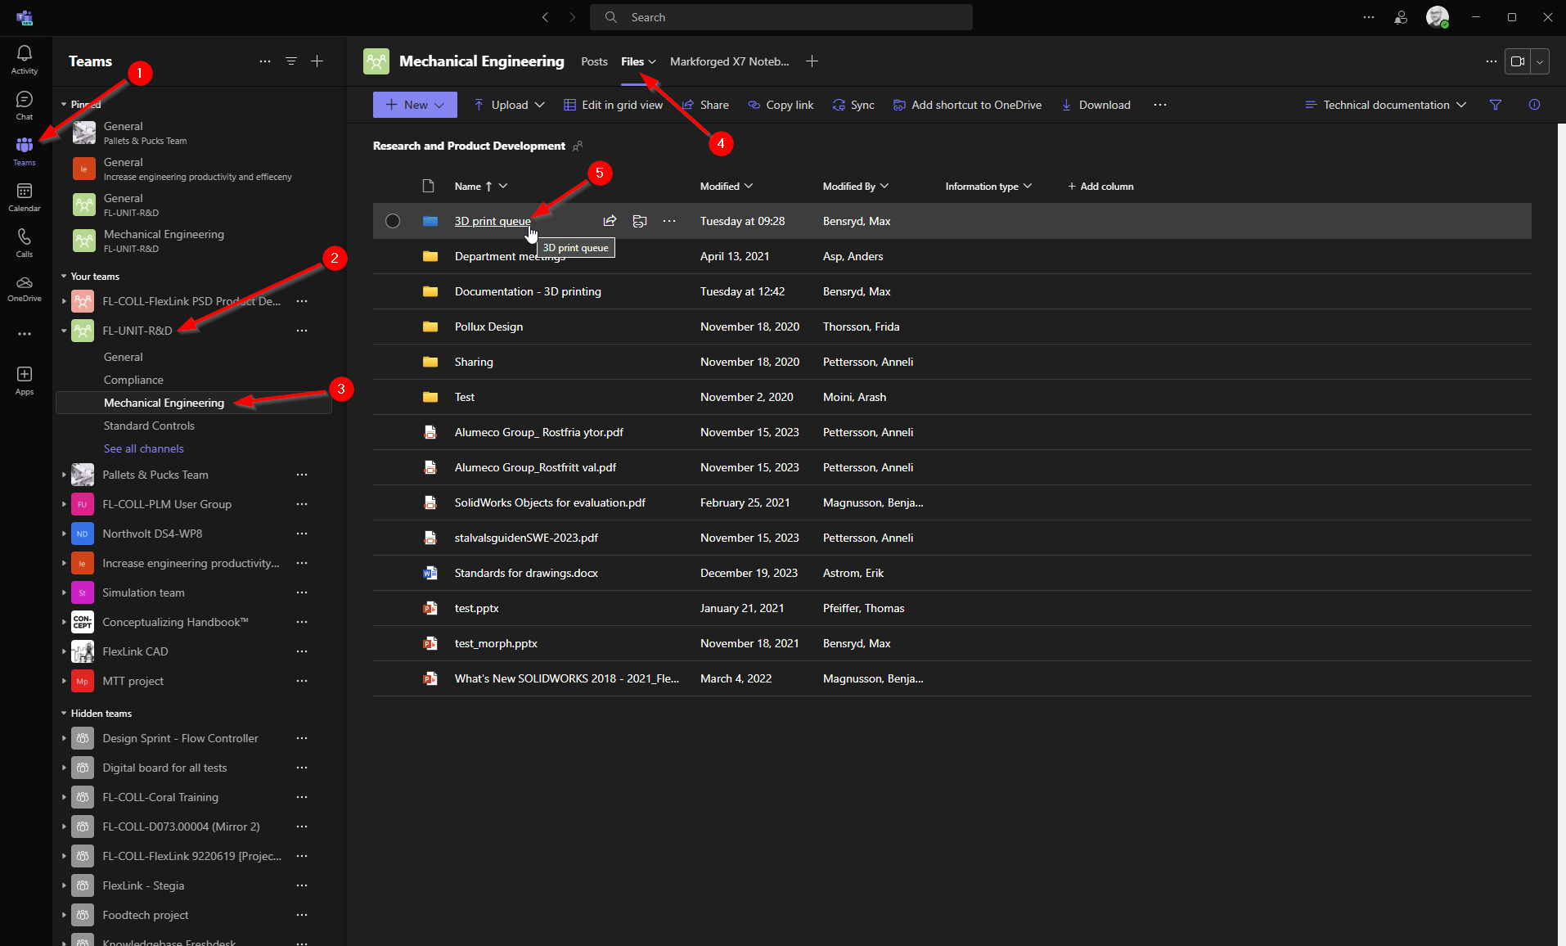Open the Calls icon
The width and height of the screenshot is (1566, 946).
pos(25,242)
